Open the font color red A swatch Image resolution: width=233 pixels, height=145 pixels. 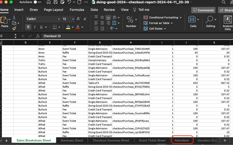click(x=78, y=27)
